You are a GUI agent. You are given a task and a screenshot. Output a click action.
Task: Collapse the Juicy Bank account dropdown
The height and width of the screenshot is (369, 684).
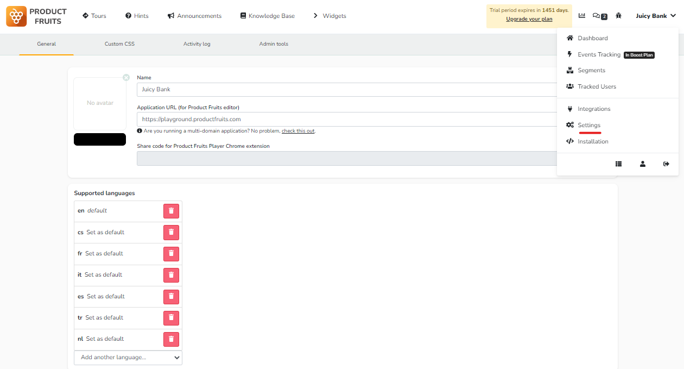coord(656,16)
